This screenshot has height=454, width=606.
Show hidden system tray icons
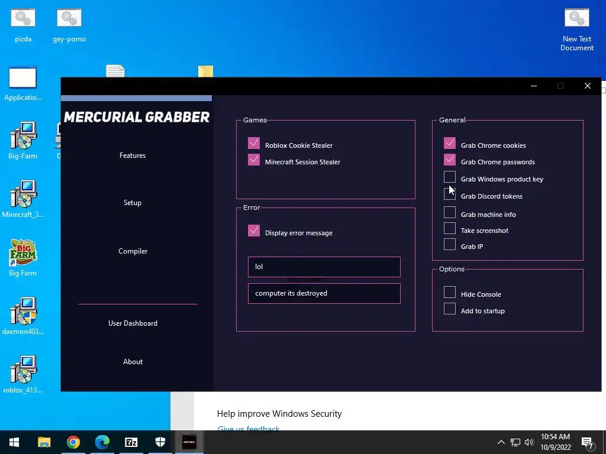501,442
